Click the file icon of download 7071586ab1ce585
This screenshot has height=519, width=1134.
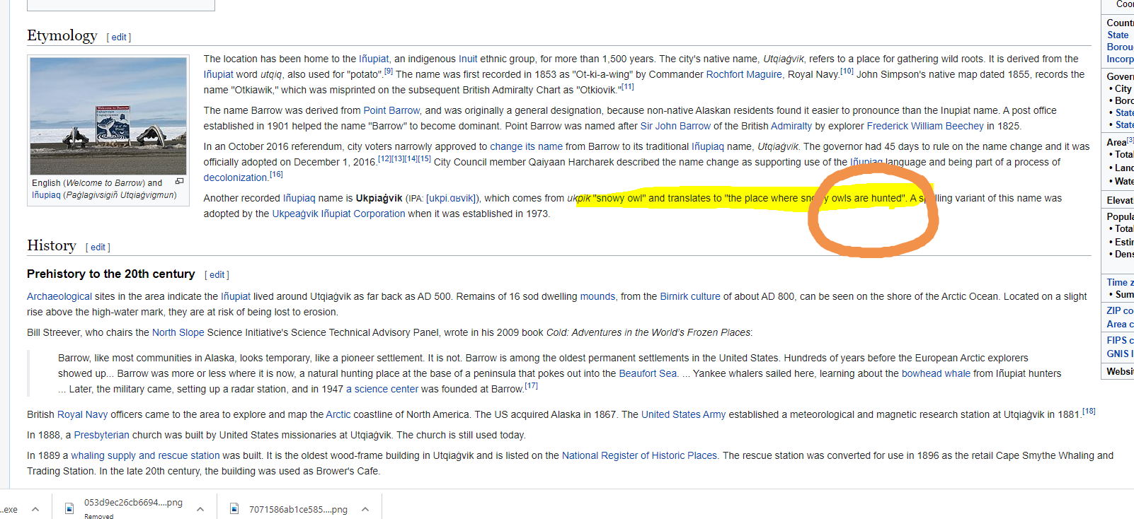234,508
